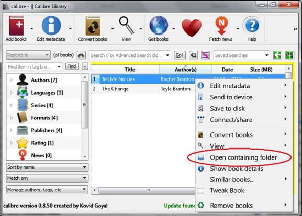
Task: Expand the Authors [7] tree node
Action: [11, 80]
